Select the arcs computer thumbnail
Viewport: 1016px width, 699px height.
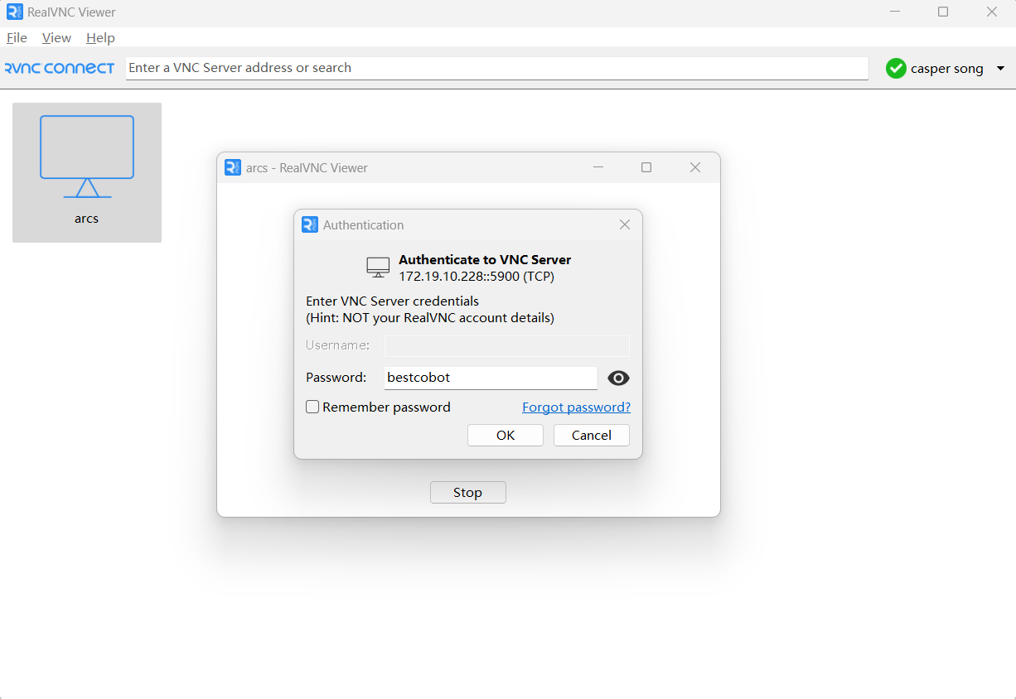[x=87, y=172]
